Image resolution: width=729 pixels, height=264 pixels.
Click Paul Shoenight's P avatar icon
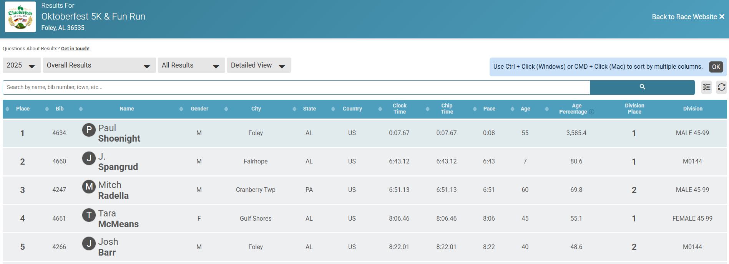[89, 130]
